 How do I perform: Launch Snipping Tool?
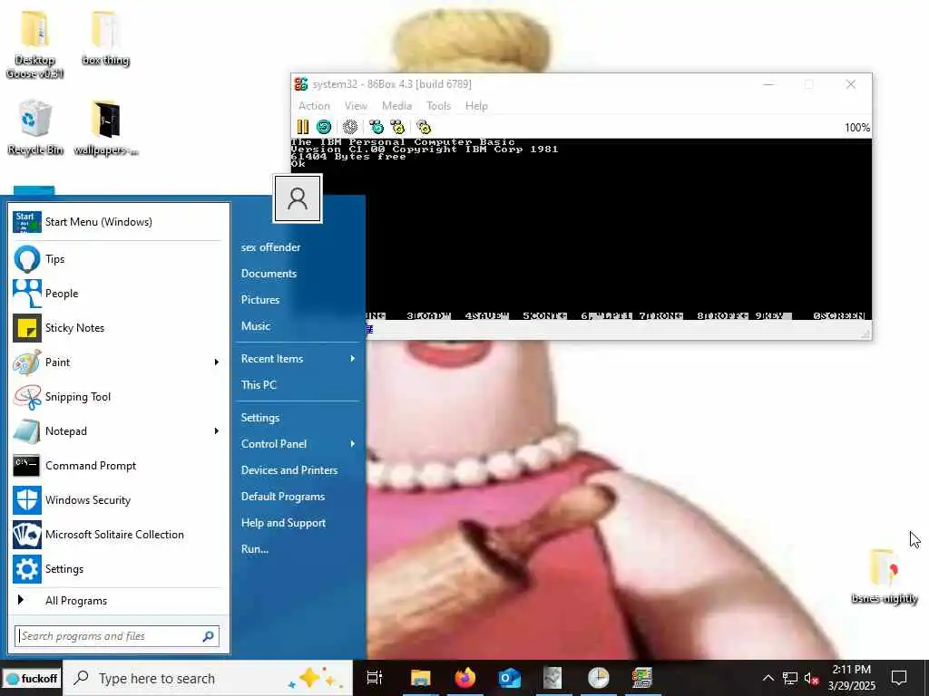117,397
